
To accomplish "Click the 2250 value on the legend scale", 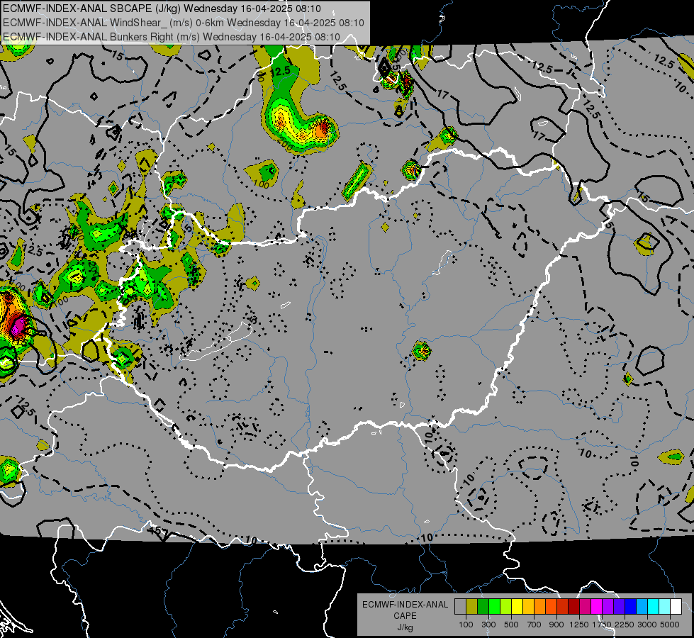I will pos(625,625).
